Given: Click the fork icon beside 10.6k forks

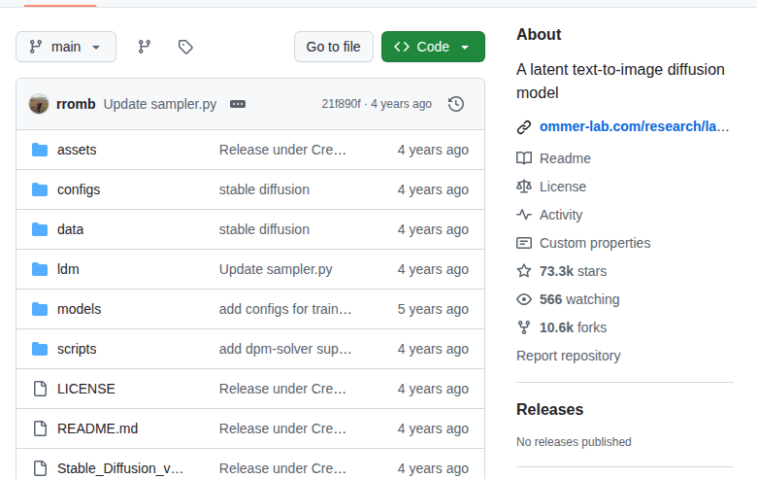Looking at the screenshot, I should point(524,327).
